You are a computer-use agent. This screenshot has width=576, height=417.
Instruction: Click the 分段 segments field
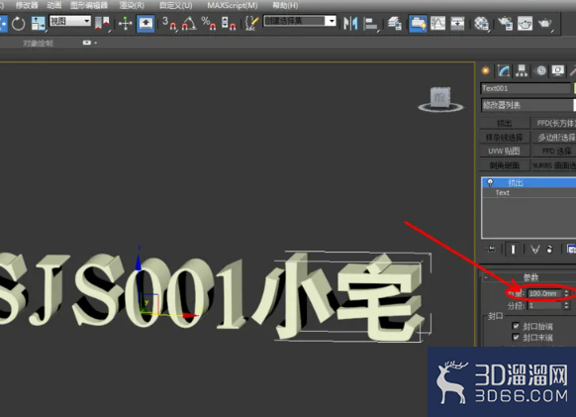tap(544, 306)
